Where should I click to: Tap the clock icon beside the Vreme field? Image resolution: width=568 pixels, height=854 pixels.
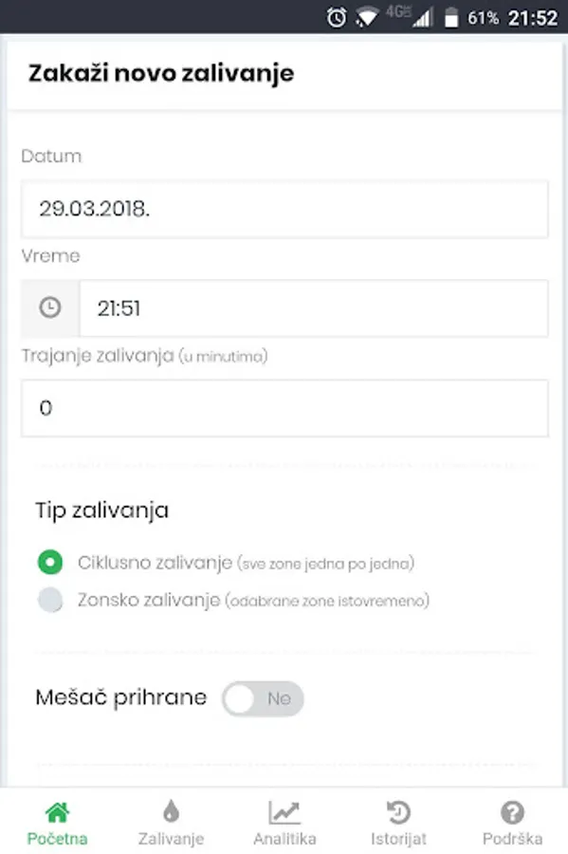coord(46,307)
